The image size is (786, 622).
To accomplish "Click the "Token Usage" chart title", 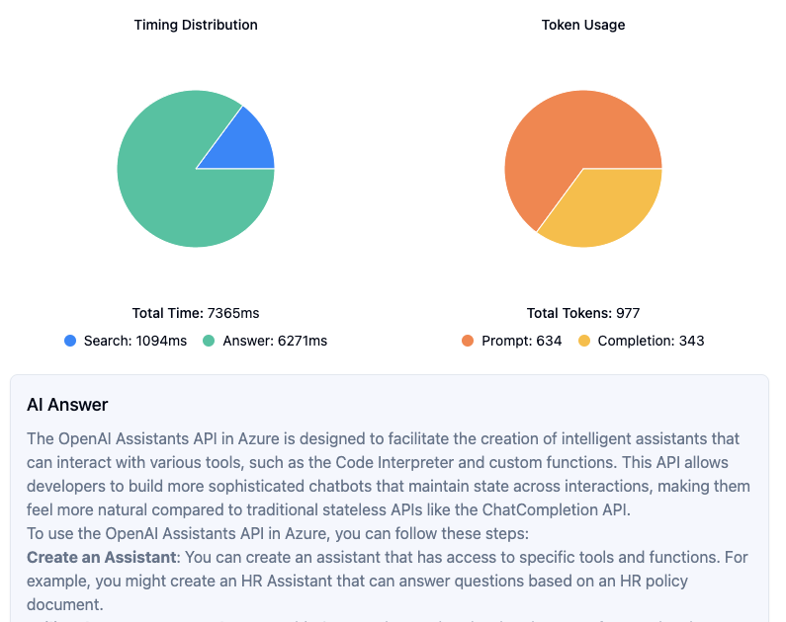I will coord(583,25).
